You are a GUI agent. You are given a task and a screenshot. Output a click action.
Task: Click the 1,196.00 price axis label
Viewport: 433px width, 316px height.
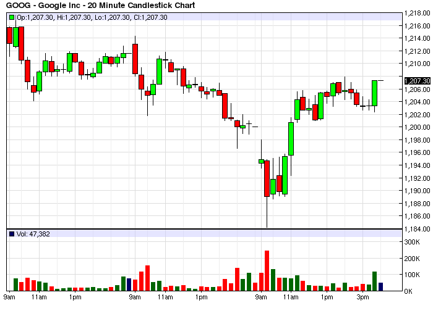point(418,152)
